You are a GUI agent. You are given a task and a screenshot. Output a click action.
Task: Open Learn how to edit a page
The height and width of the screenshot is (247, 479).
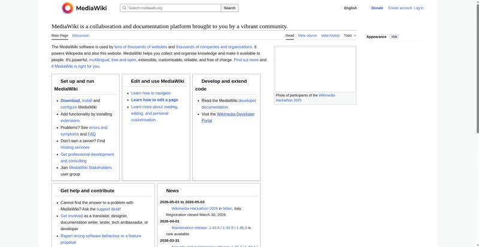(154, 100)
